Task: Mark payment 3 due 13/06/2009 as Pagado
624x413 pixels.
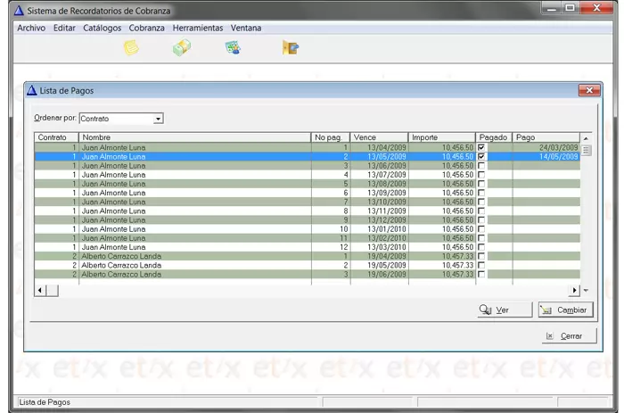Action: click(x=482, y=166)
